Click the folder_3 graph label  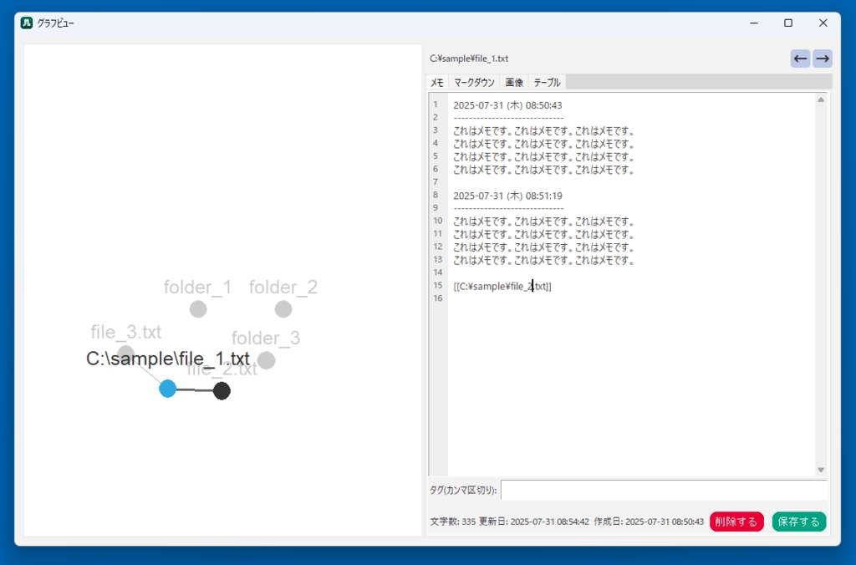coord(266,338)
